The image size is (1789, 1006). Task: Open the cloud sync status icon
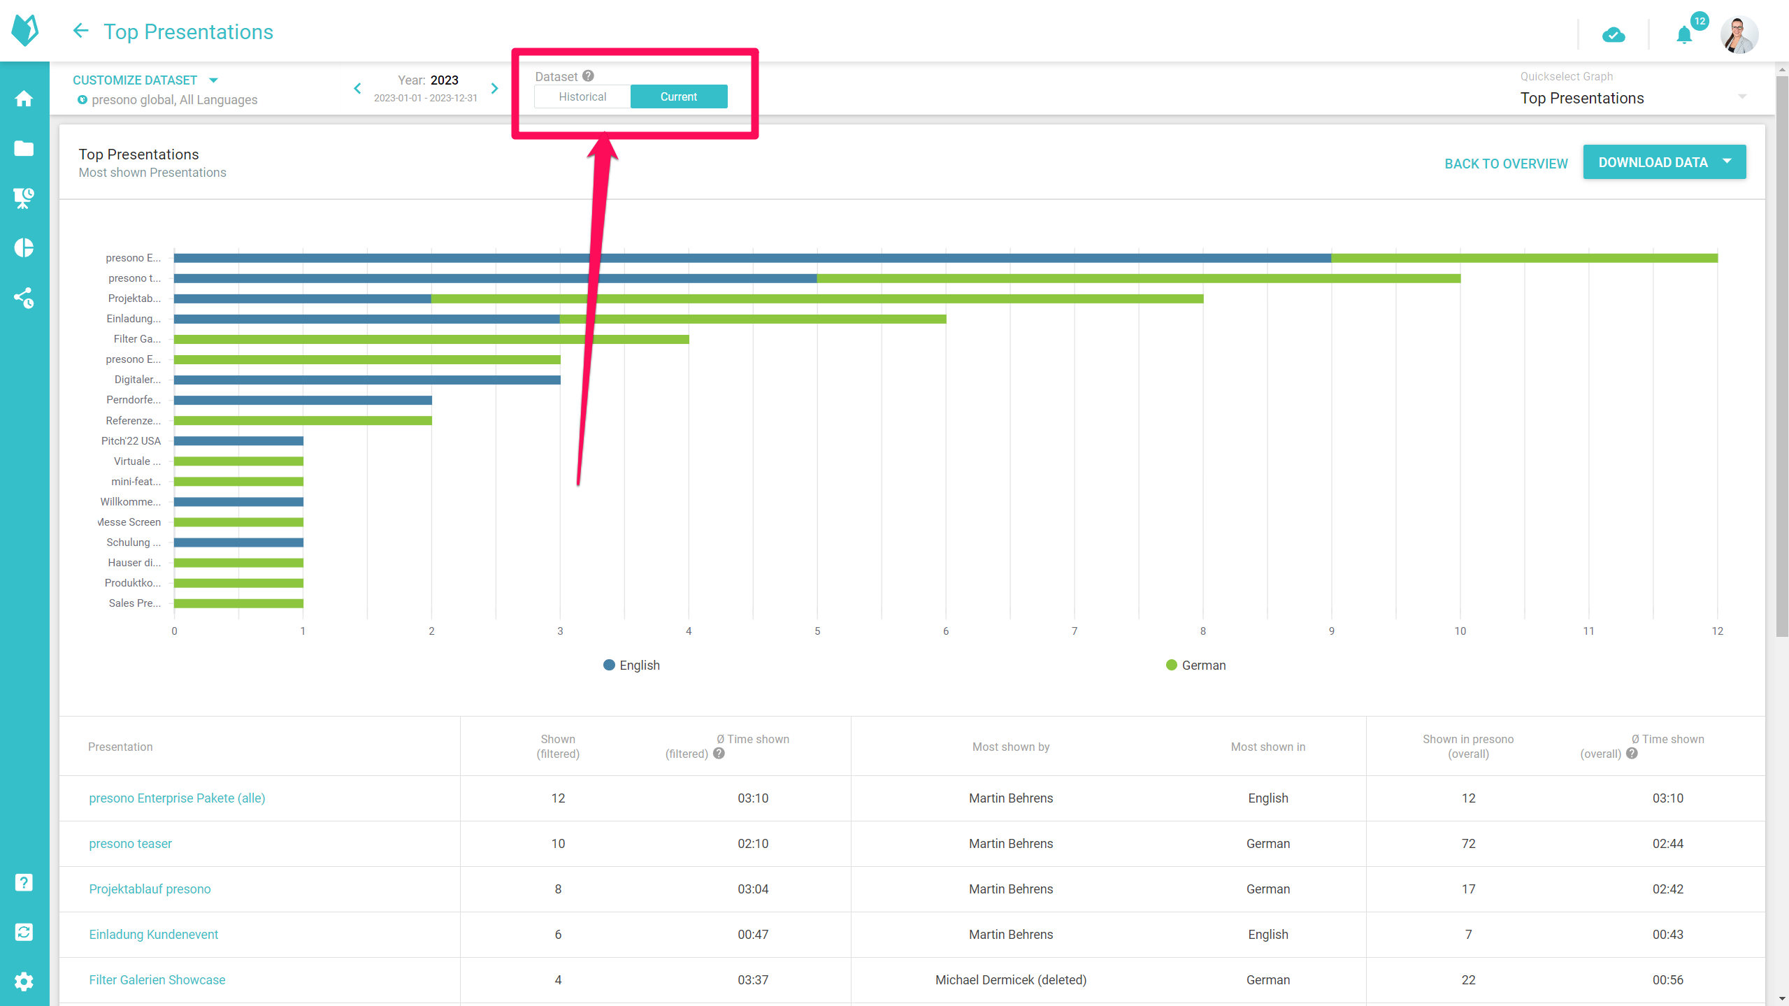(1614, 34)
